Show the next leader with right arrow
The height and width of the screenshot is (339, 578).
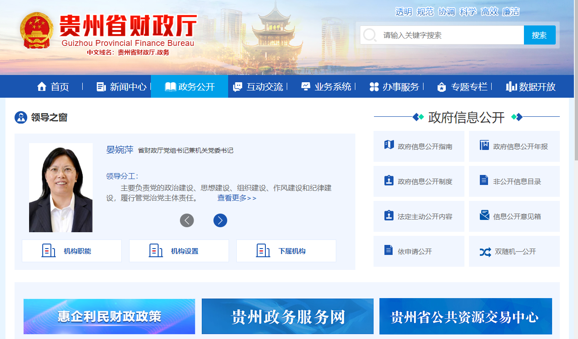coord(220,220)
